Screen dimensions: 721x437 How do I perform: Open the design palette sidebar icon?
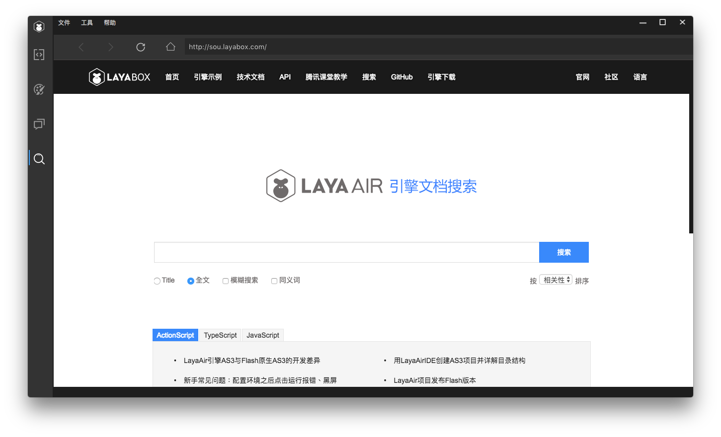click(x=39, y=89)
